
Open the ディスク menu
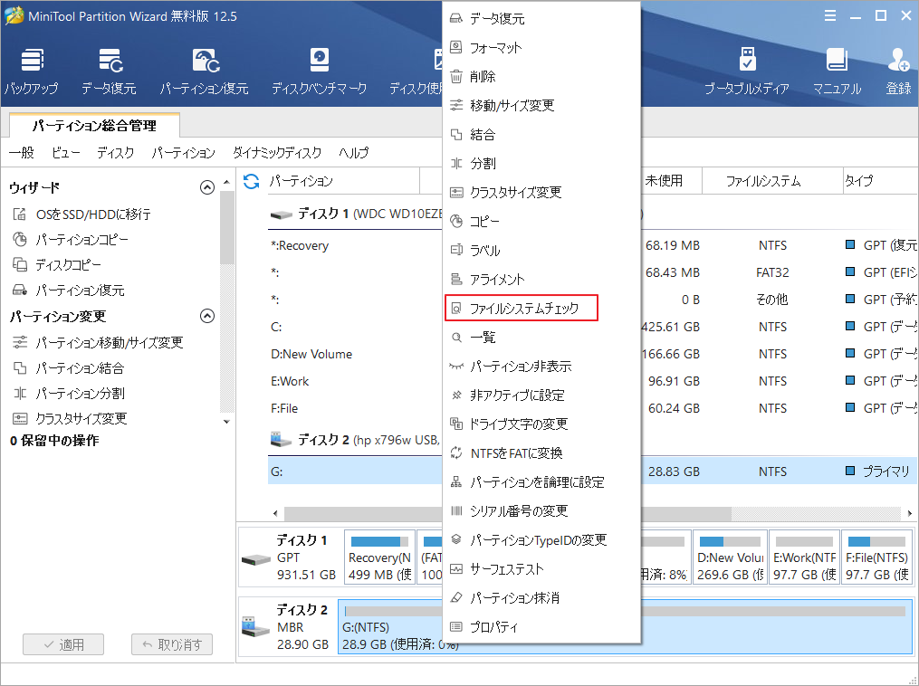[x=116, y=153]
